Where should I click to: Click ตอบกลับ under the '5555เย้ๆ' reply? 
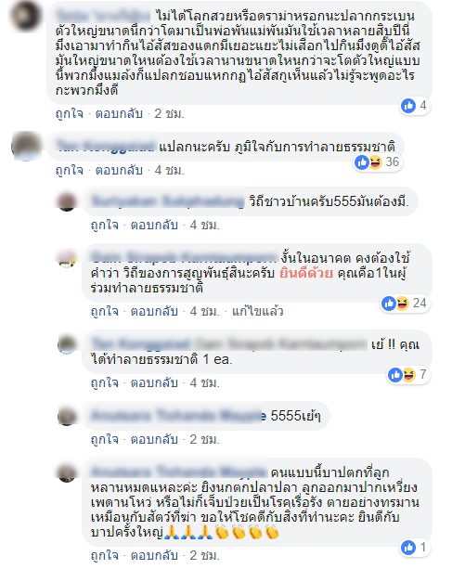(x=154, y=439)
